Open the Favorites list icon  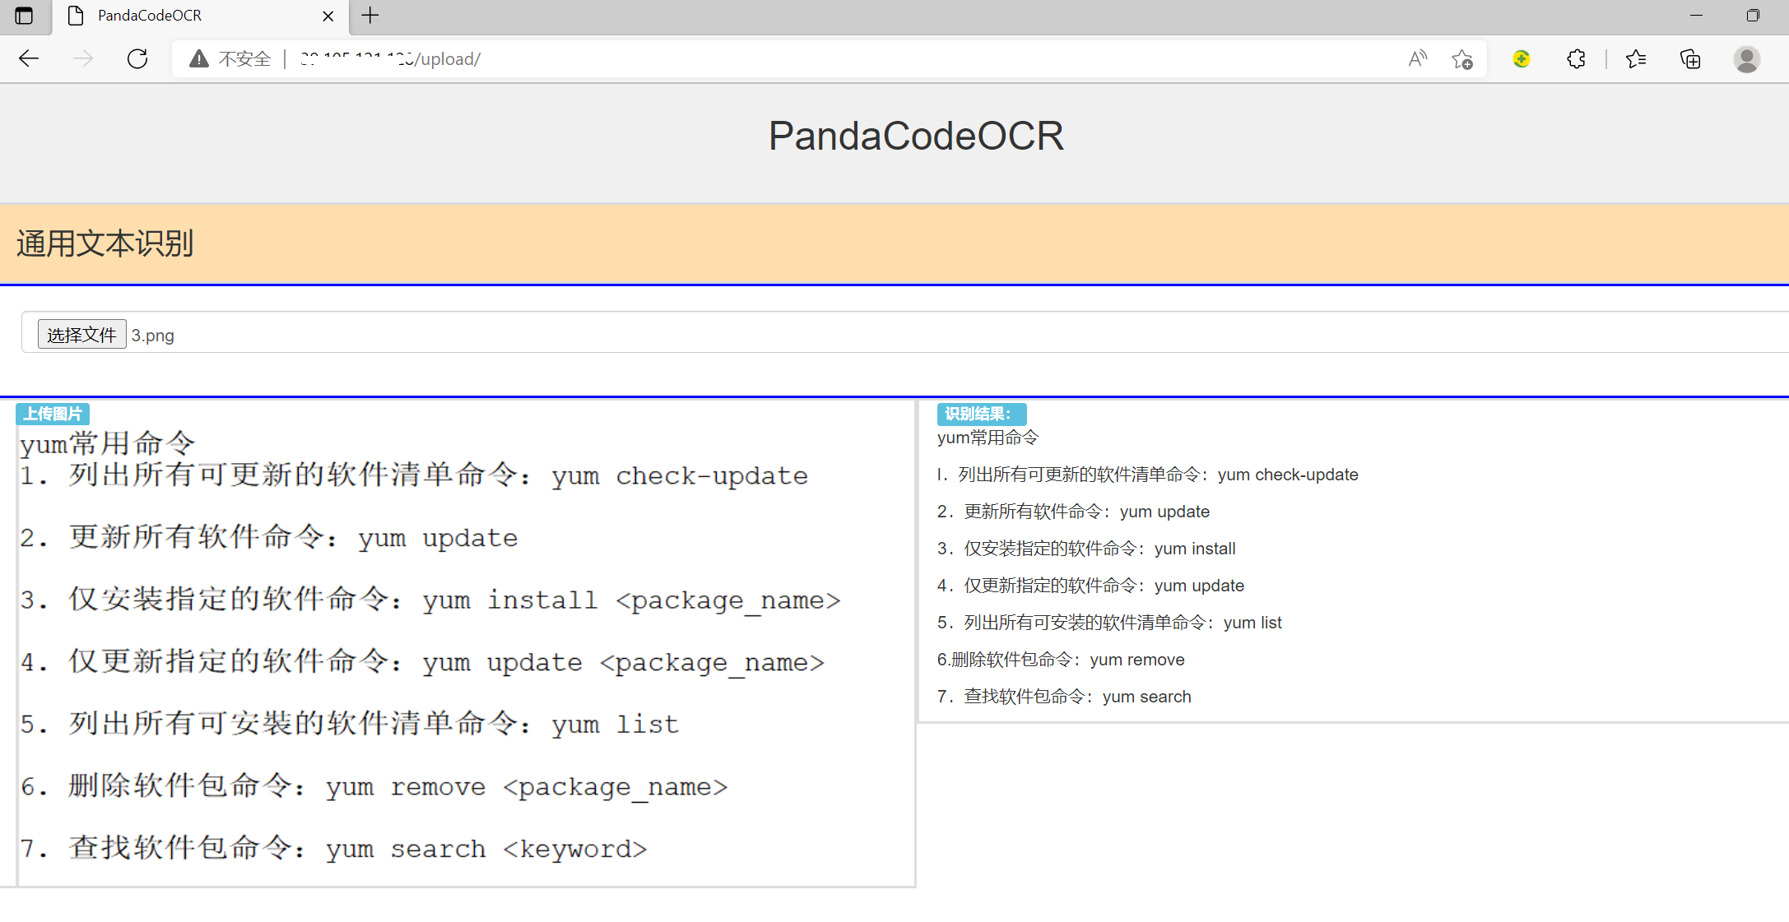coord(1636,58)
